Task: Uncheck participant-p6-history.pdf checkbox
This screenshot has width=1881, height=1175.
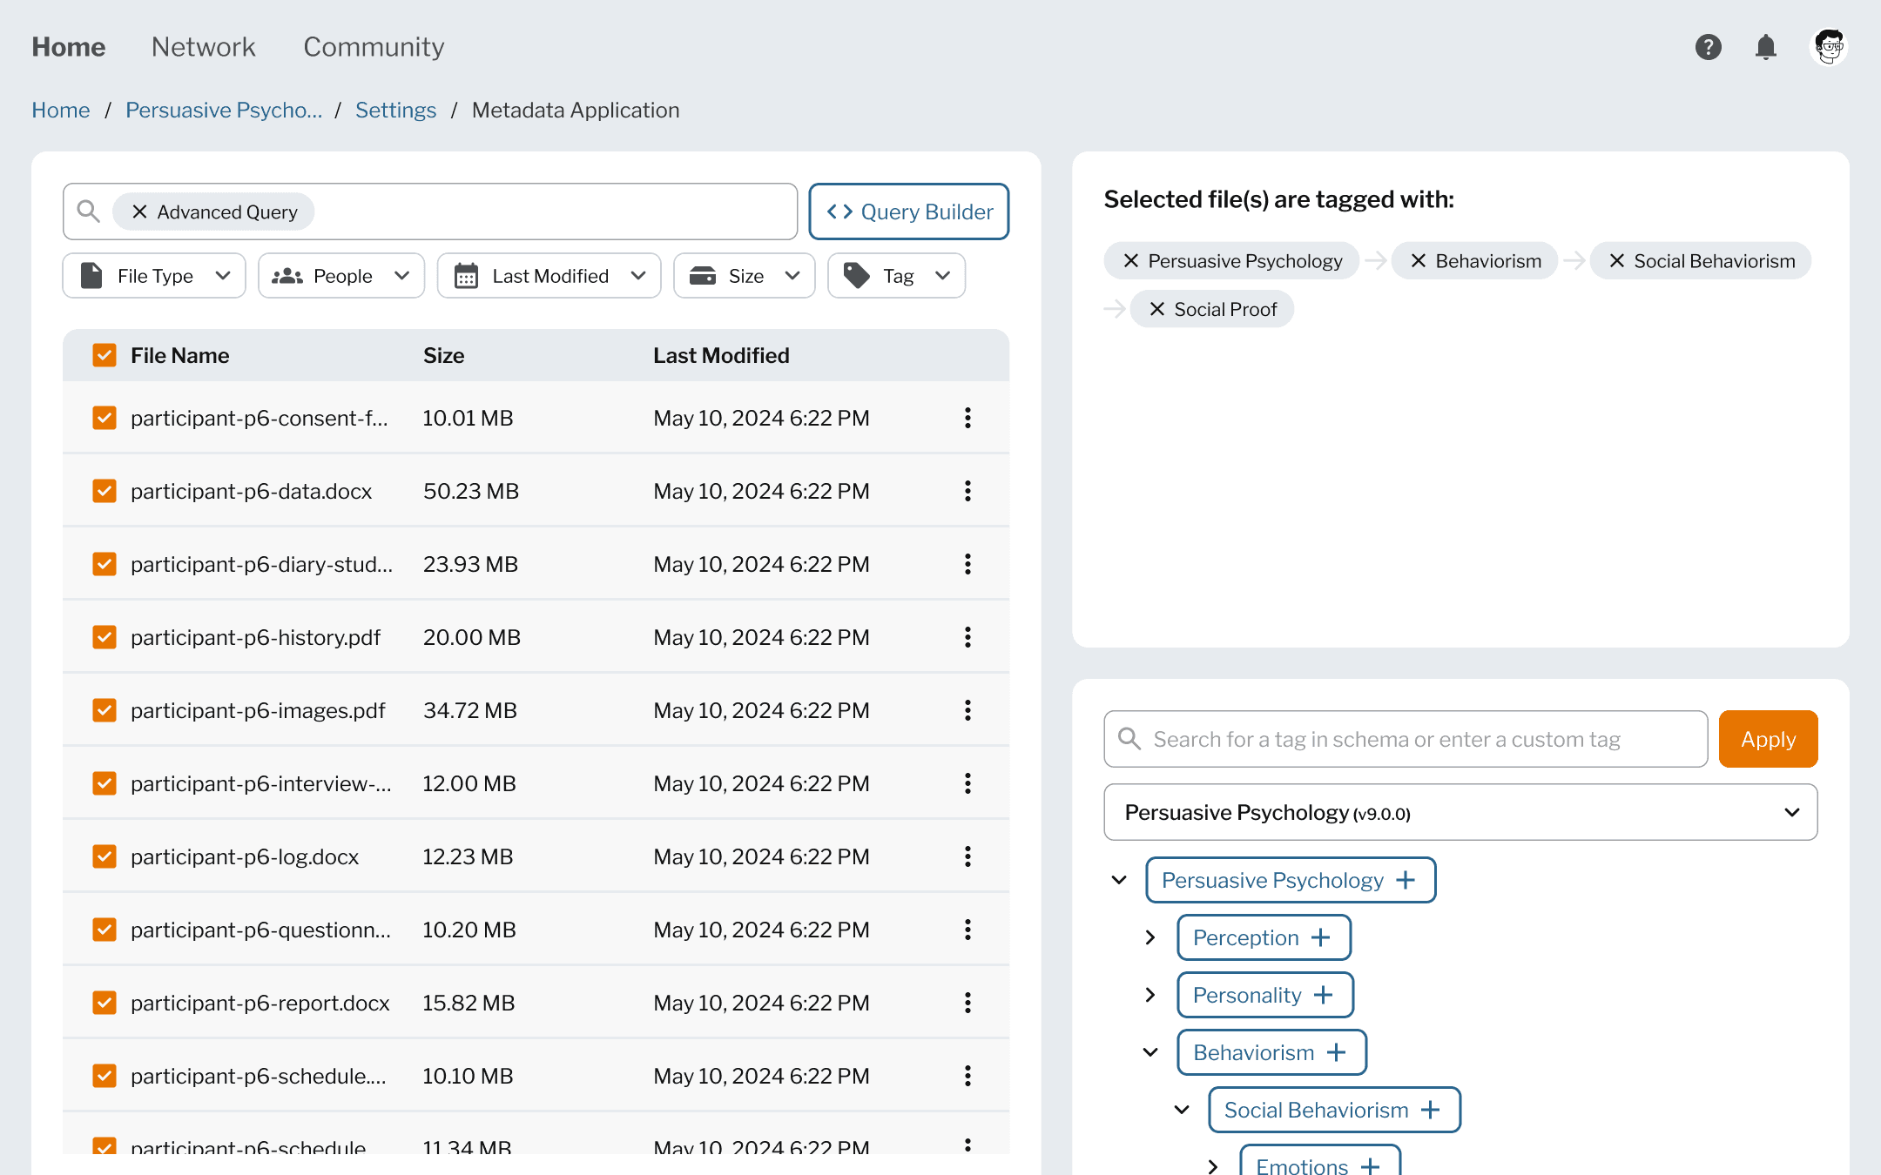Action: (x=104, y=637)
